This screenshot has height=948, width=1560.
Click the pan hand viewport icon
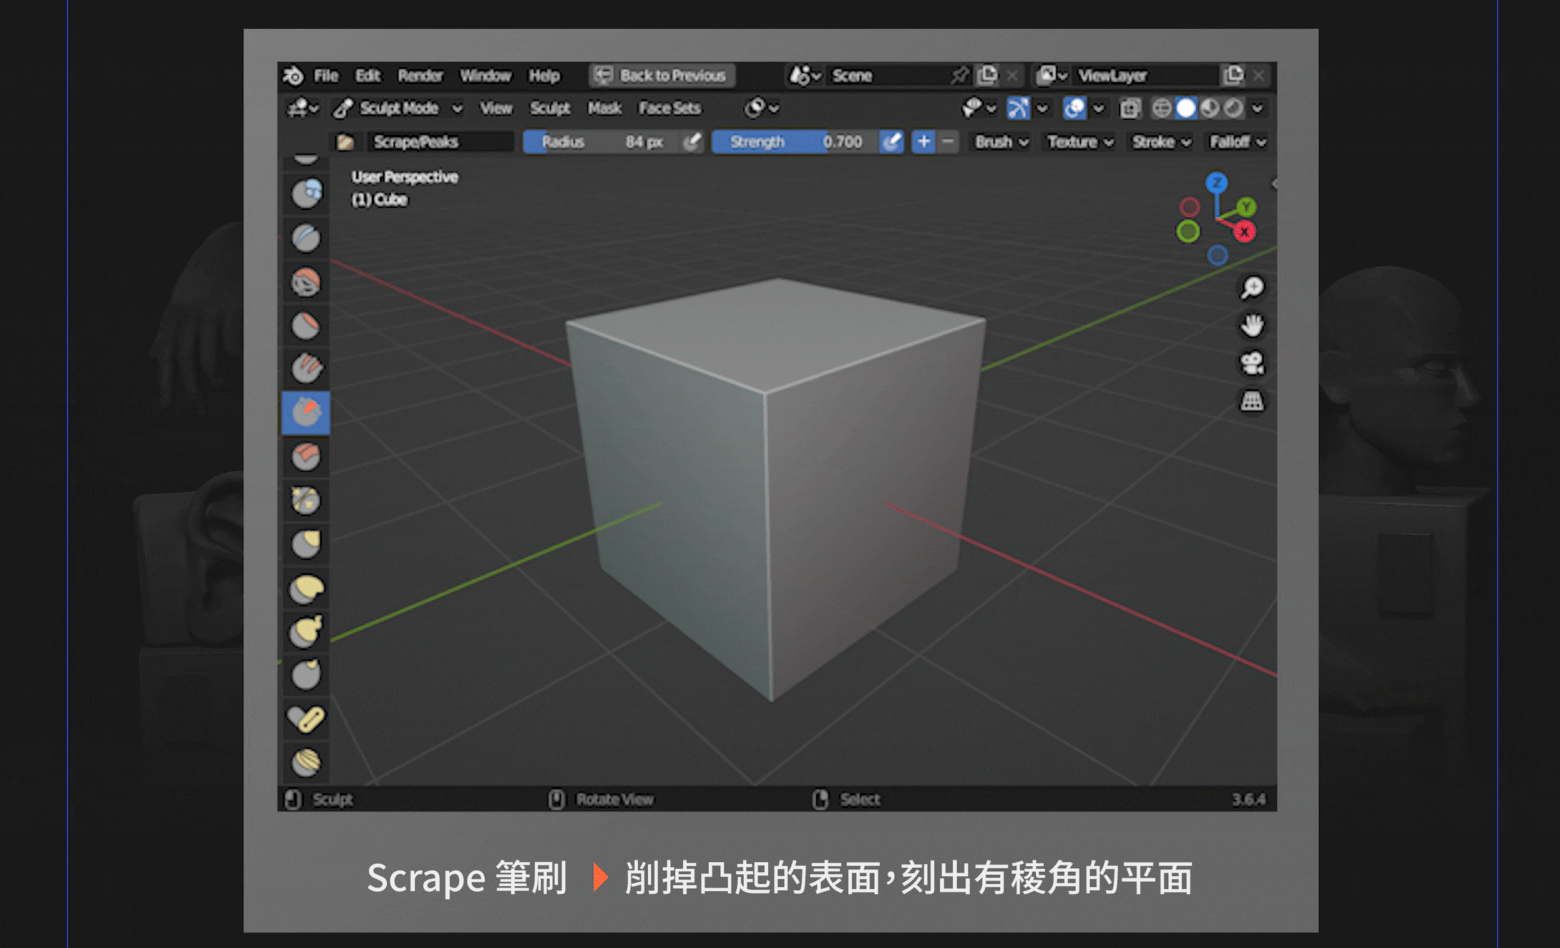1252,326
